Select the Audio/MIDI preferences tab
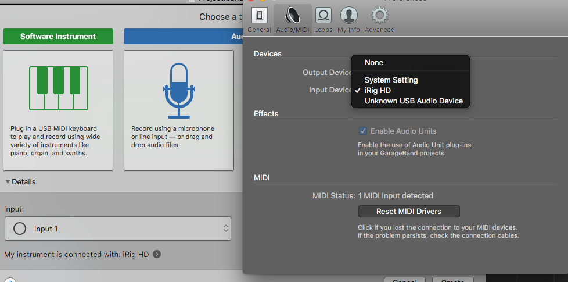 [292, 20]
